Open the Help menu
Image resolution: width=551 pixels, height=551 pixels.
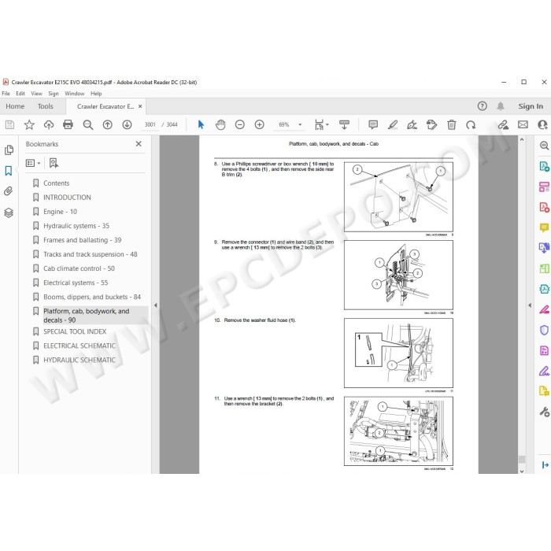click(96, 94)
